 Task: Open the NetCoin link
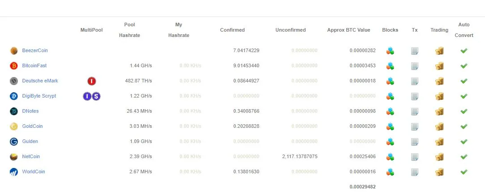tap(31, 156)
